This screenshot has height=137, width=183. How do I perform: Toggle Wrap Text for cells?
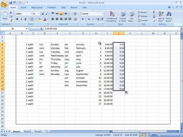[75, 14]
